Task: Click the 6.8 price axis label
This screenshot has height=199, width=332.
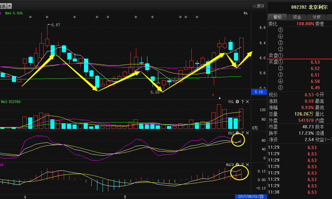Action: tap(262, 27)
